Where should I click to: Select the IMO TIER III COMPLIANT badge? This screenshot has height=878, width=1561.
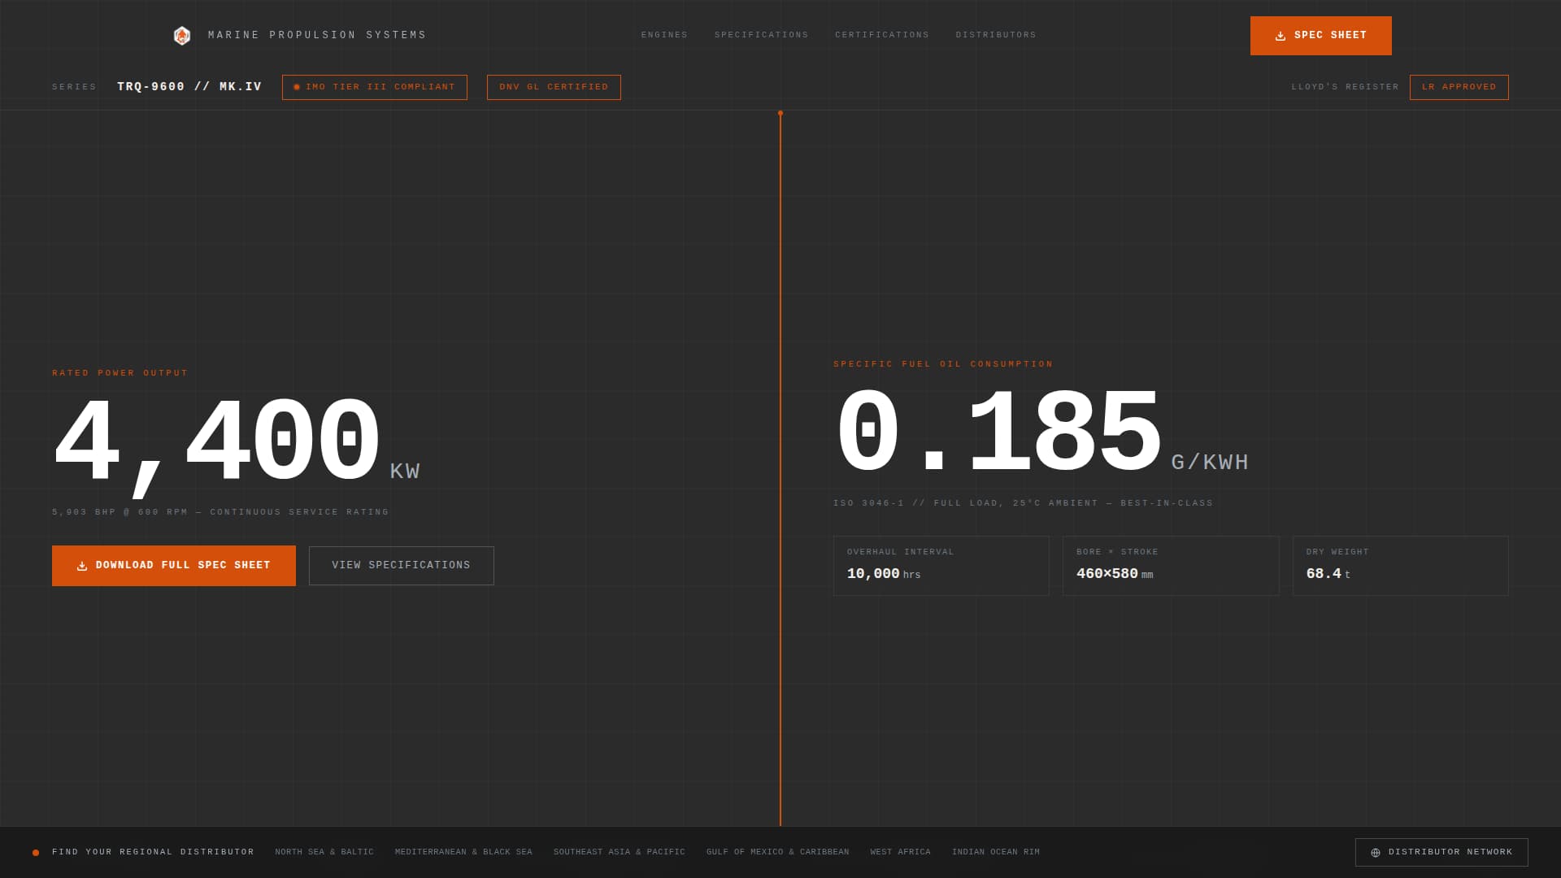(375, 87)
